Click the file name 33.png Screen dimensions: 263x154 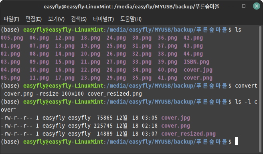click(x=142, y=62)
